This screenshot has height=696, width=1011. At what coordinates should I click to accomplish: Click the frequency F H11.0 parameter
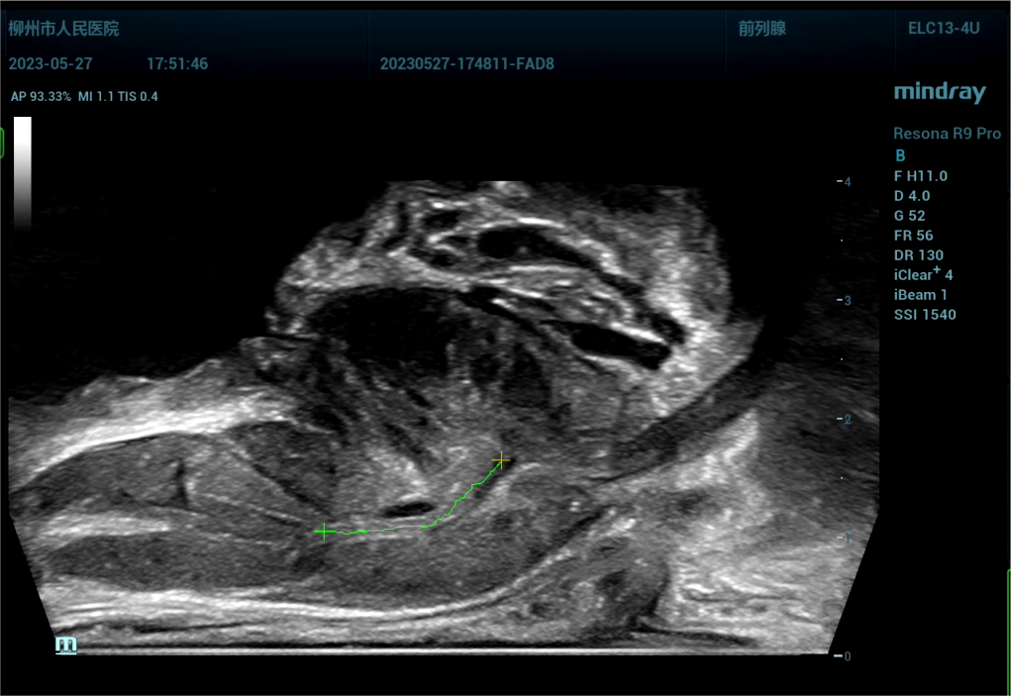pyautogui.click(x=920, y=176)
